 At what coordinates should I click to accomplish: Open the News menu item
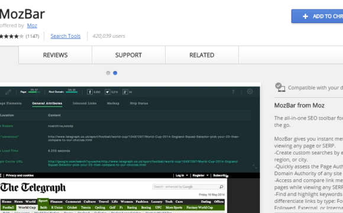point(18,202)
